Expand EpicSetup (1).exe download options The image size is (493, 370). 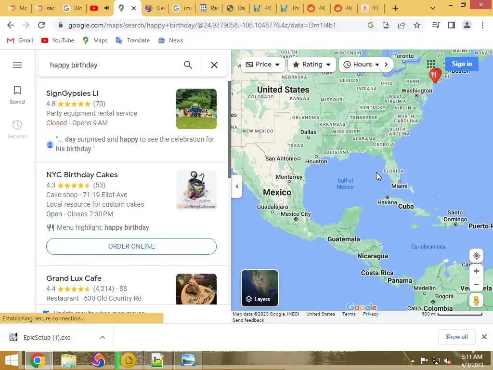coord(103,337)
